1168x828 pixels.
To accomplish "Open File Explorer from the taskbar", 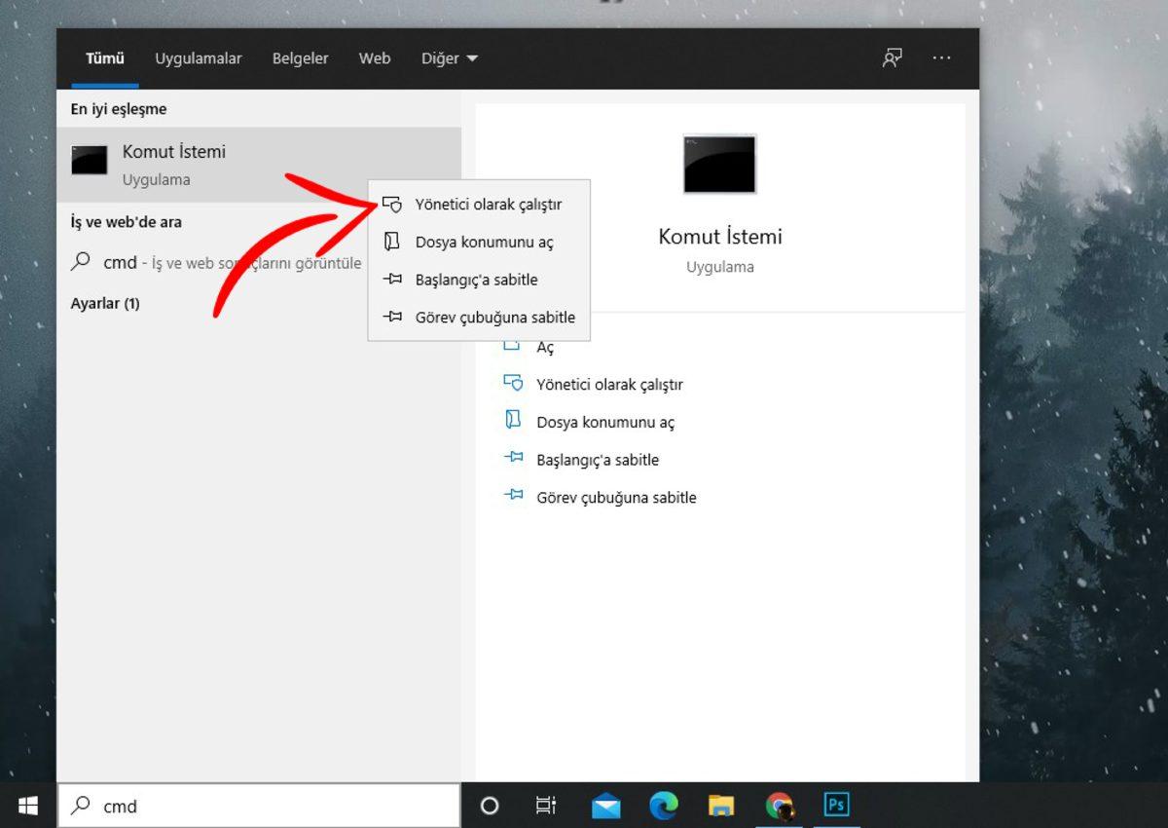I will 720,805.
